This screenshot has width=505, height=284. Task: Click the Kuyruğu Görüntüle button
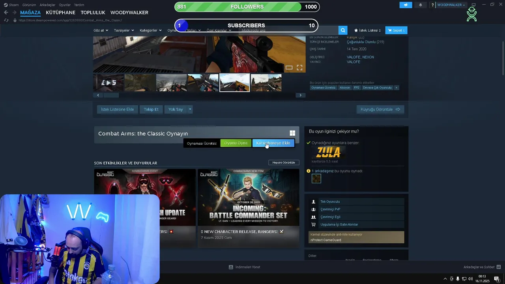tap(380, 109)
